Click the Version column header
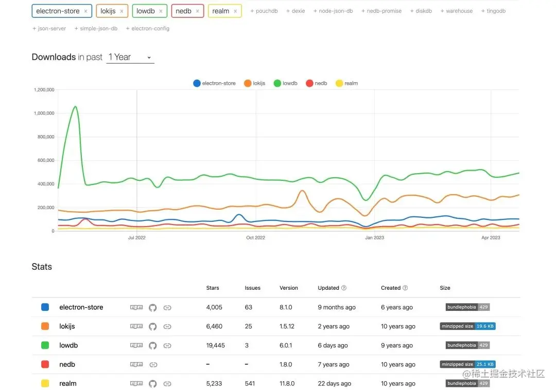Image resolution: width=556 pixels, height=390 pixels. coord(289,288)
